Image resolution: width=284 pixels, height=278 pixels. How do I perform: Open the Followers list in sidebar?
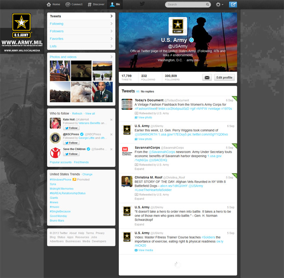point(81,31)
